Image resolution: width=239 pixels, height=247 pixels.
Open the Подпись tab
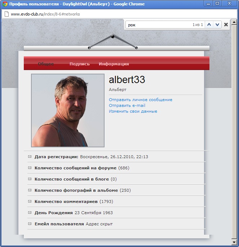[x=80, y=64]
